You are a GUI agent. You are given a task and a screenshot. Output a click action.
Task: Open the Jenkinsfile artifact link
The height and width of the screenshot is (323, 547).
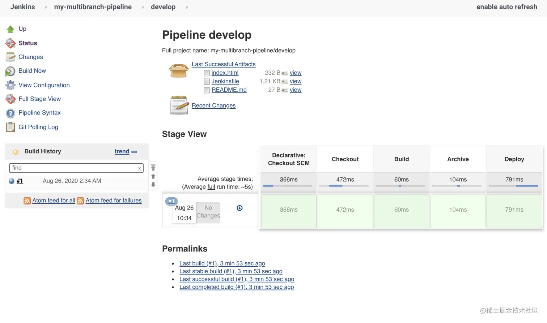(x=225, y=81)
